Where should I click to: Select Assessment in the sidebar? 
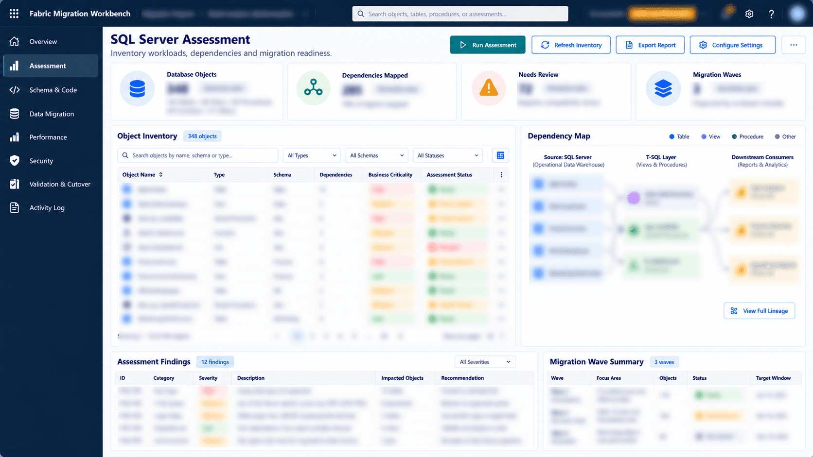[51, 66]
